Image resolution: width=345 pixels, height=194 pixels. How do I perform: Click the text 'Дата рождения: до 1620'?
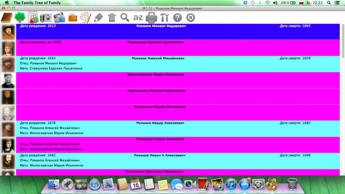(x=40, y=42)
